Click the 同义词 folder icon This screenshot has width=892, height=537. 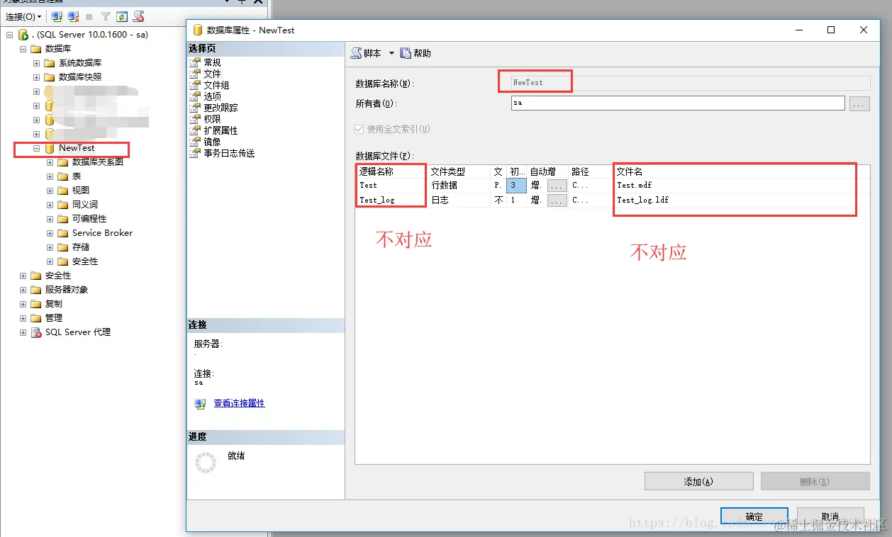pos(63,205)
